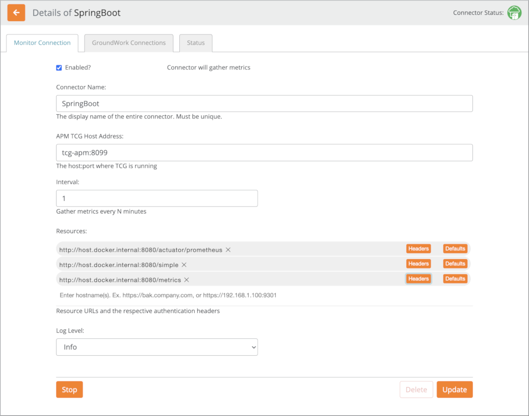Click the 'Log Level:' label

point(70,331)
